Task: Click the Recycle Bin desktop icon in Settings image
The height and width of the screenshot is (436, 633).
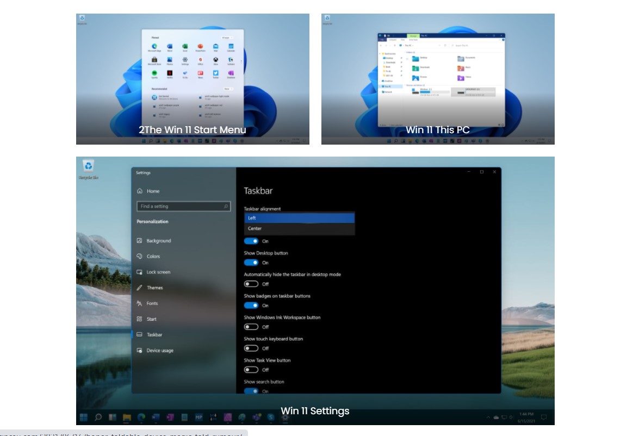Action: point(88,168)
